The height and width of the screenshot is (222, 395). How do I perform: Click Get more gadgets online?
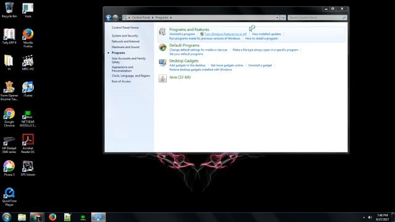pyautogui.click(x=227, y=65)
